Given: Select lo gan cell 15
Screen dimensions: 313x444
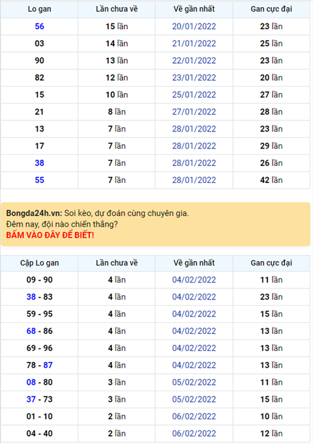Looking at the screenshot, I should pyautogui.click(x=39, y=94).
